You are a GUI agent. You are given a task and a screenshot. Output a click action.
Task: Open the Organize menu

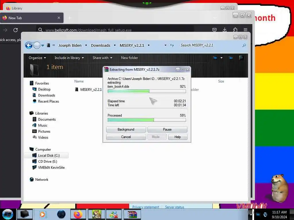tap(37, 58)
